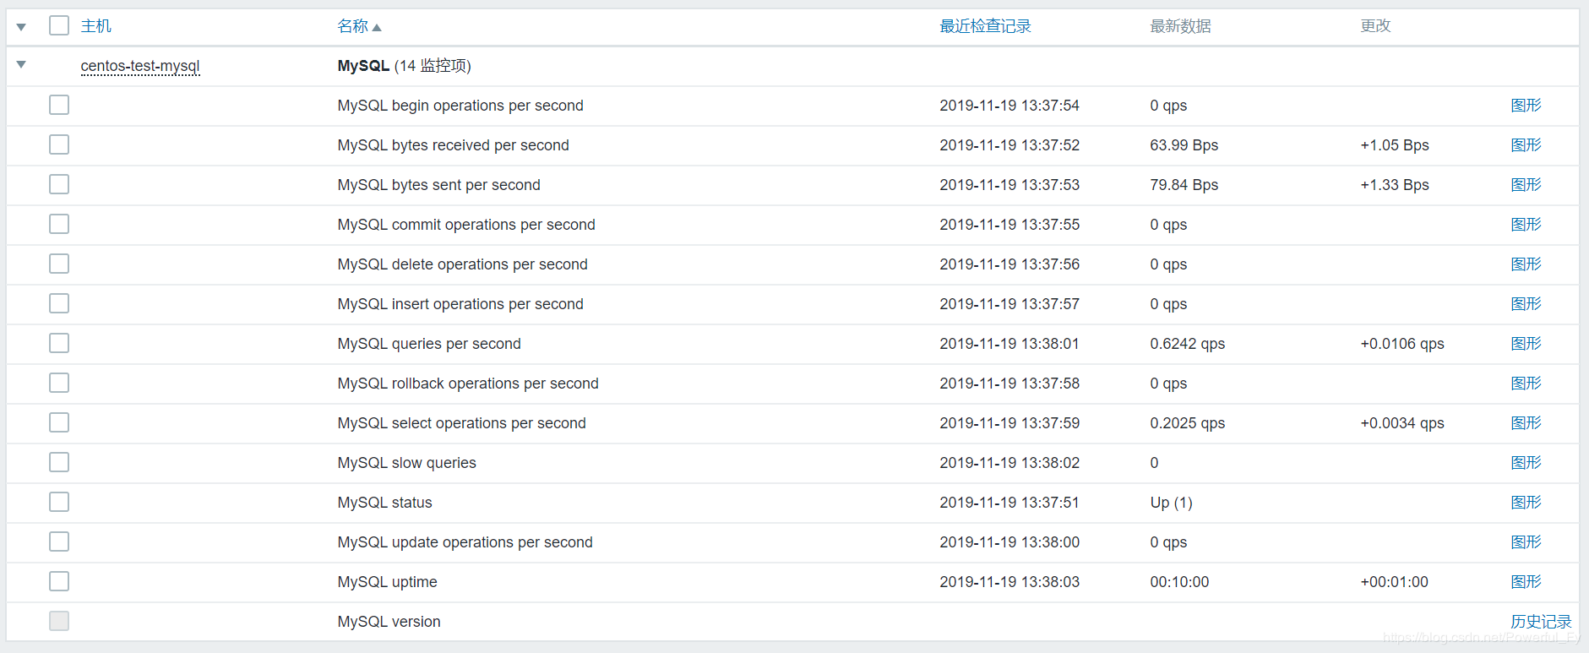Check the MySQL delete operations per second row
This screenshot has height=653, width=1589.
(x=59, y=264)
